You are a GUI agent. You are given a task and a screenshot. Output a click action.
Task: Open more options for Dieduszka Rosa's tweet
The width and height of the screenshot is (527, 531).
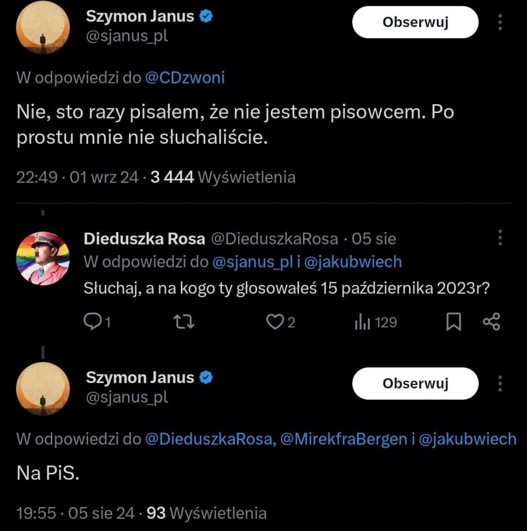(500, 238)
